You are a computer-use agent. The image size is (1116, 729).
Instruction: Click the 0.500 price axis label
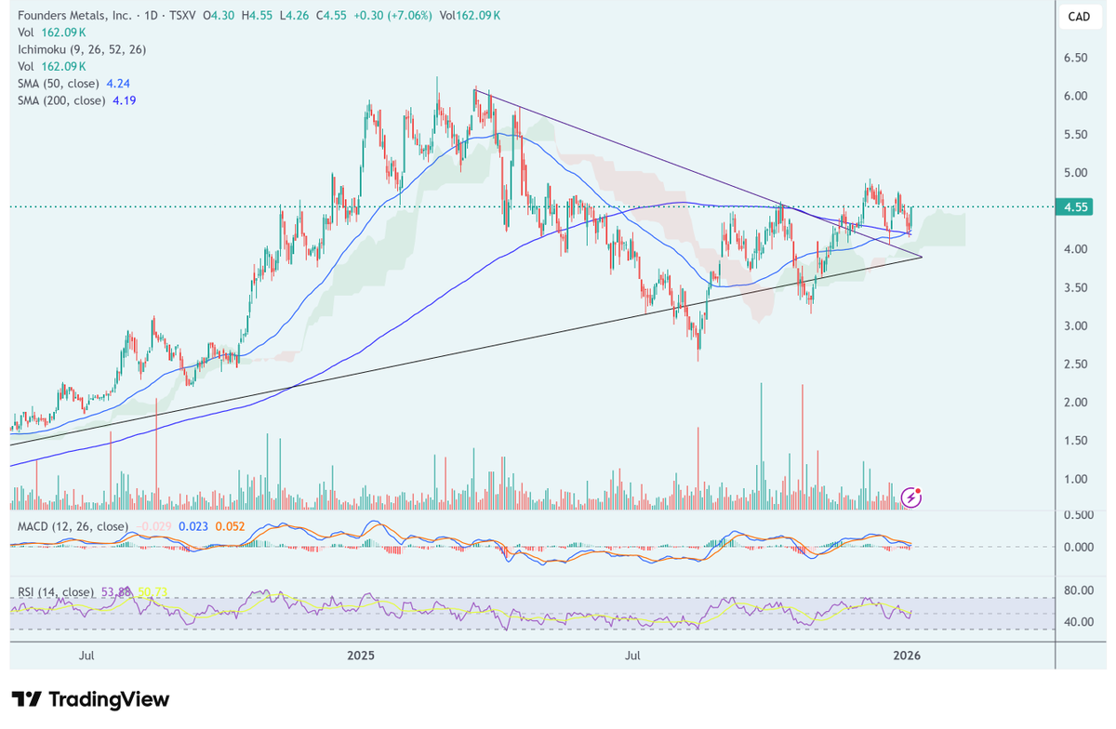pyautogui.click(x=1079, y=515)
